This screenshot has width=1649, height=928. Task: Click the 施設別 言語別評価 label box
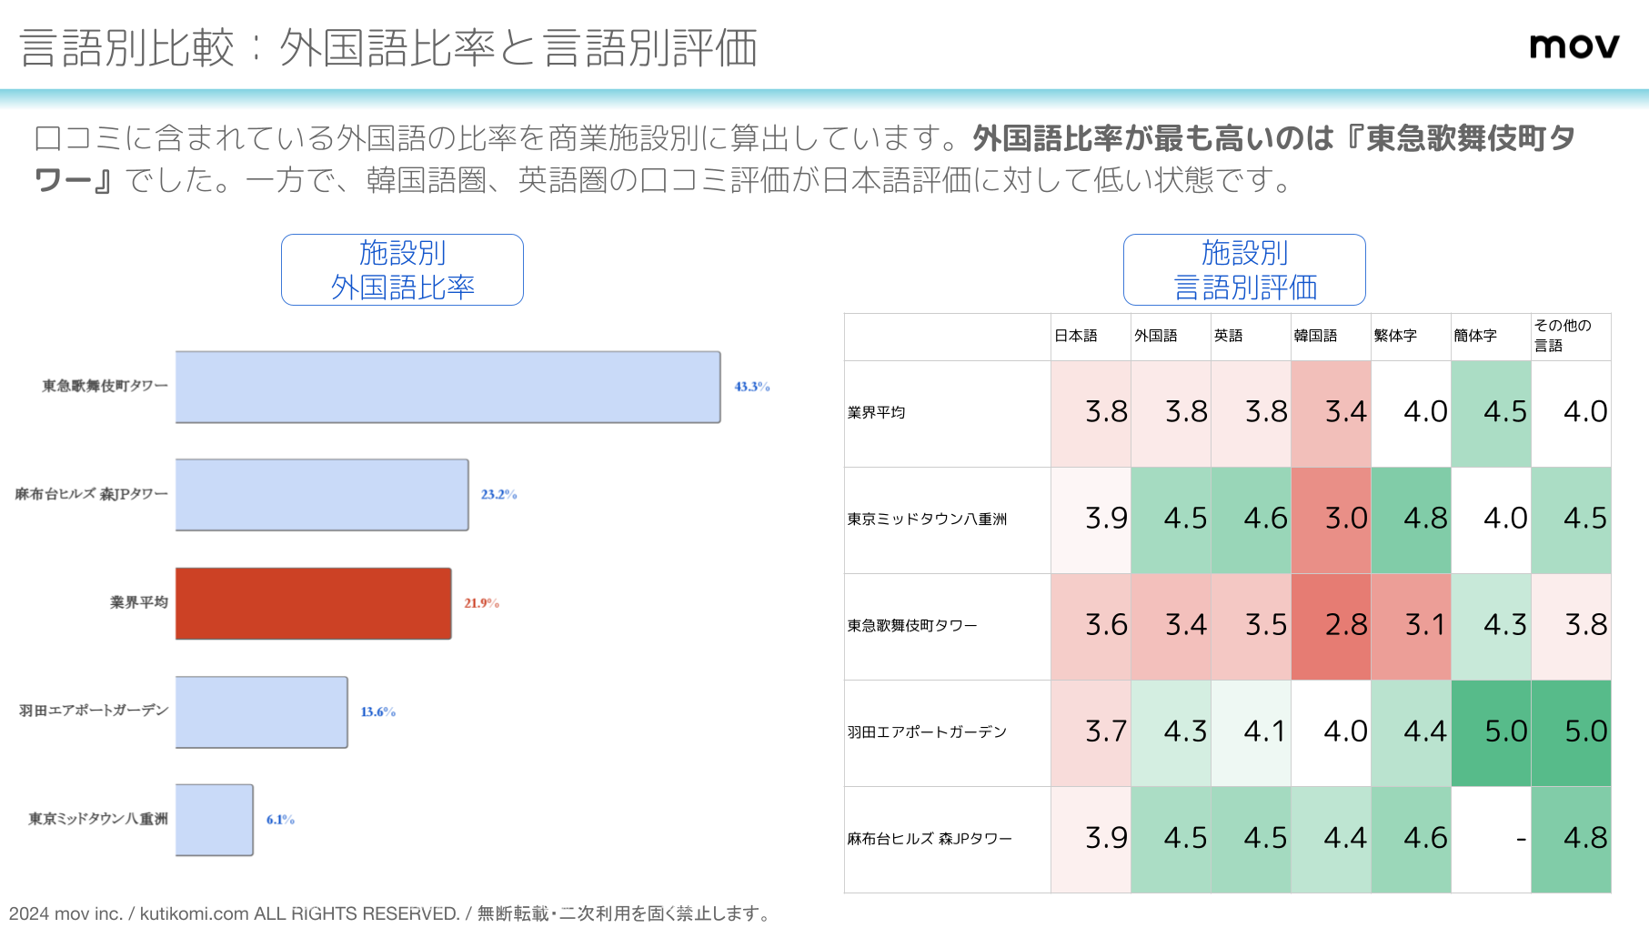(1243, 270)
